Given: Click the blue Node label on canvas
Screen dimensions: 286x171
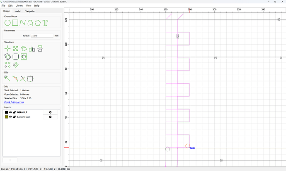Looking at the screenshot, I should click(x=193, y=148).
